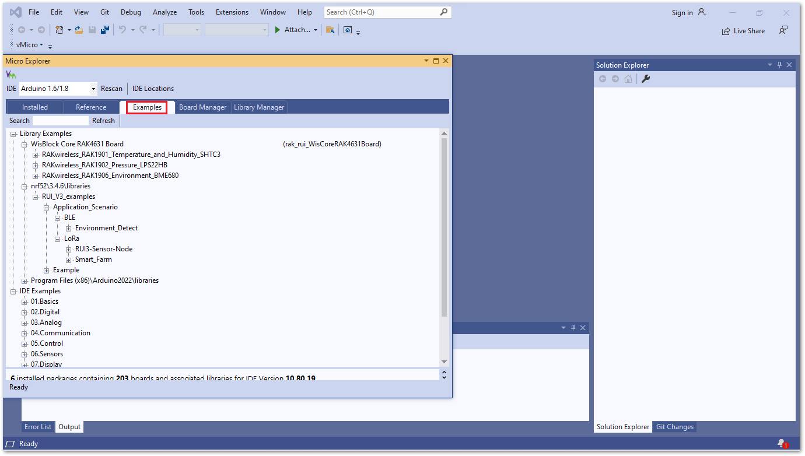Open the Board Manager tab

pyautogui.click(x=203, y=107)
